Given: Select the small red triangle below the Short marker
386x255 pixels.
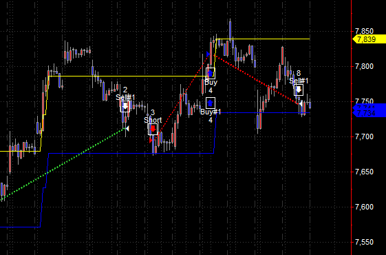Looking at the screenshot, I should 151,141.
